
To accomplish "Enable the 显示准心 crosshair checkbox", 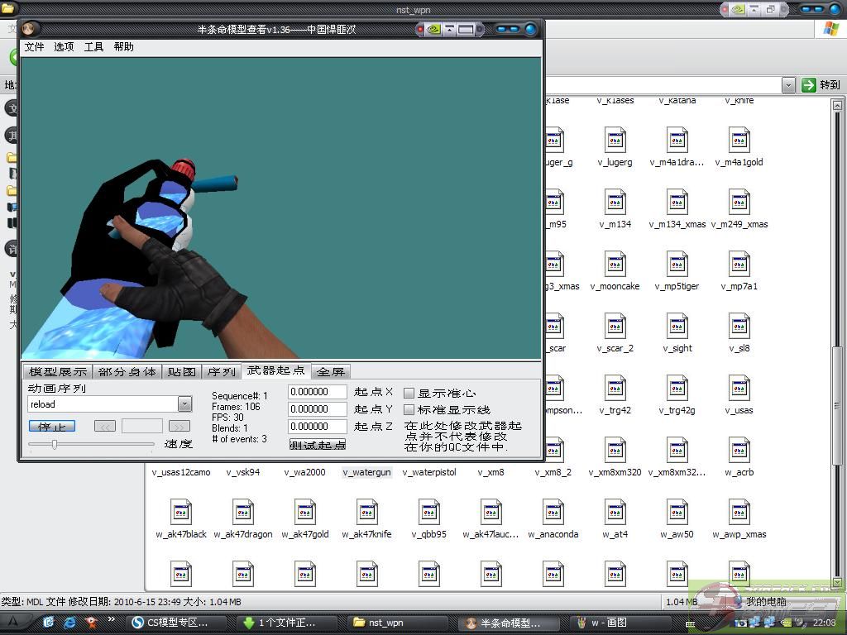I will coord(409,394).
